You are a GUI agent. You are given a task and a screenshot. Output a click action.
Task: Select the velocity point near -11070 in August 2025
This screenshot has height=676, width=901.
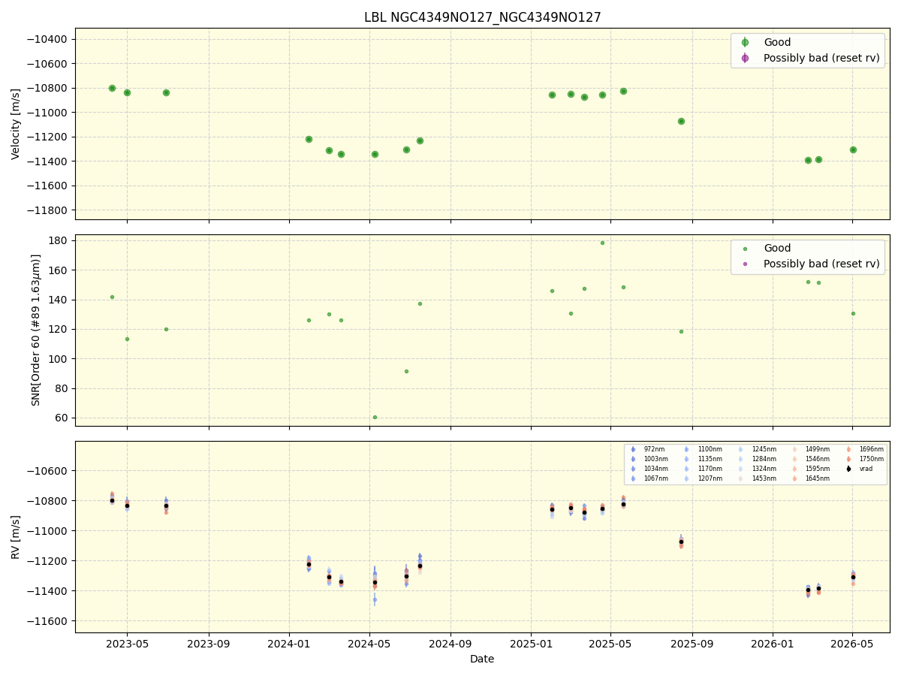click(681, 121)
